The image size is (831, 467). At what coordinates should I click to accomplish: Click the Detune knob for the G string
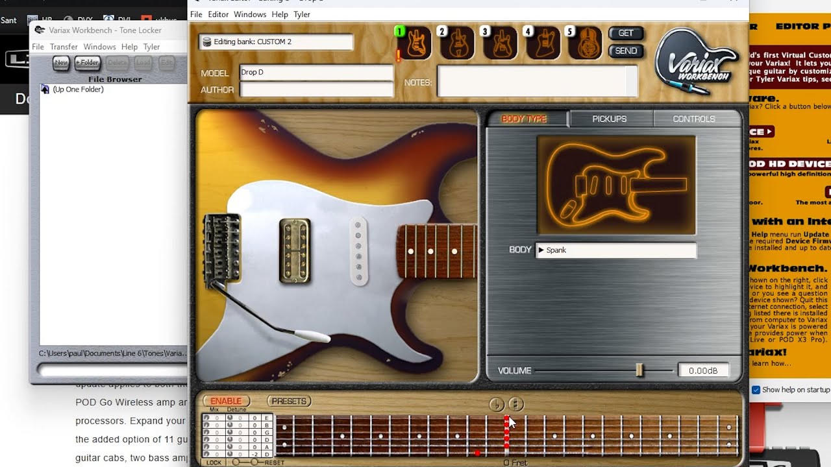coord(230,432)
